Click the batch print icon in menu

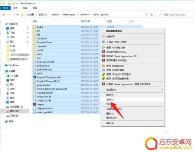point(103,36)
